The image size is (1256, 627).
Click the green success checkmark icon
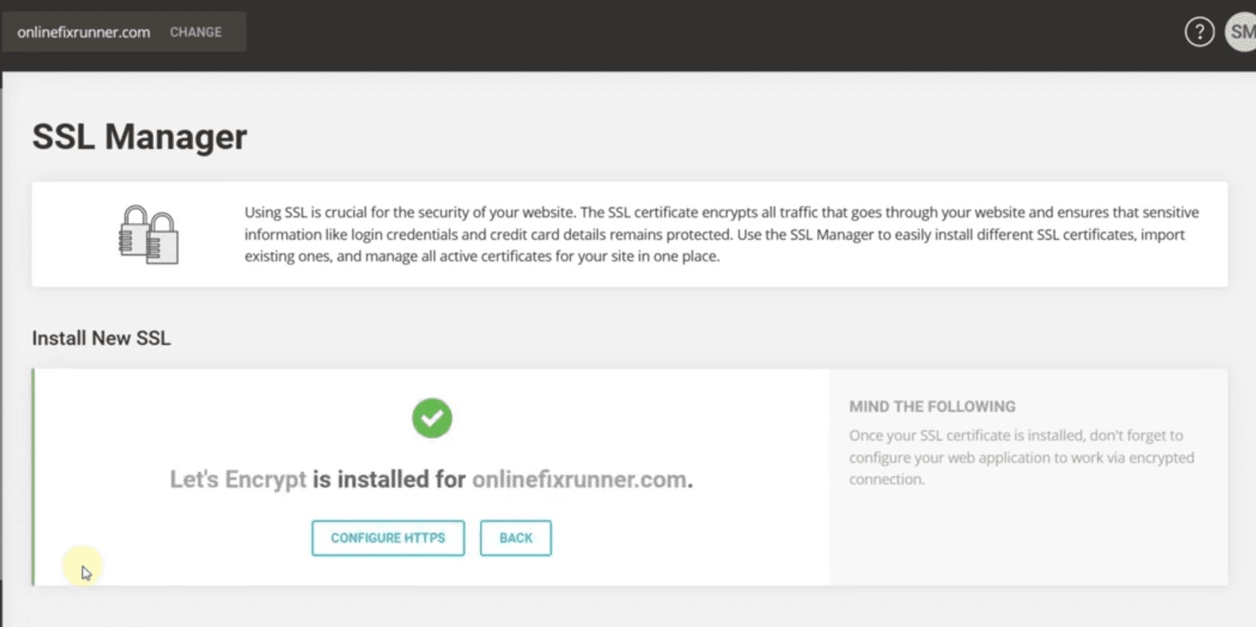pos(432,418)
